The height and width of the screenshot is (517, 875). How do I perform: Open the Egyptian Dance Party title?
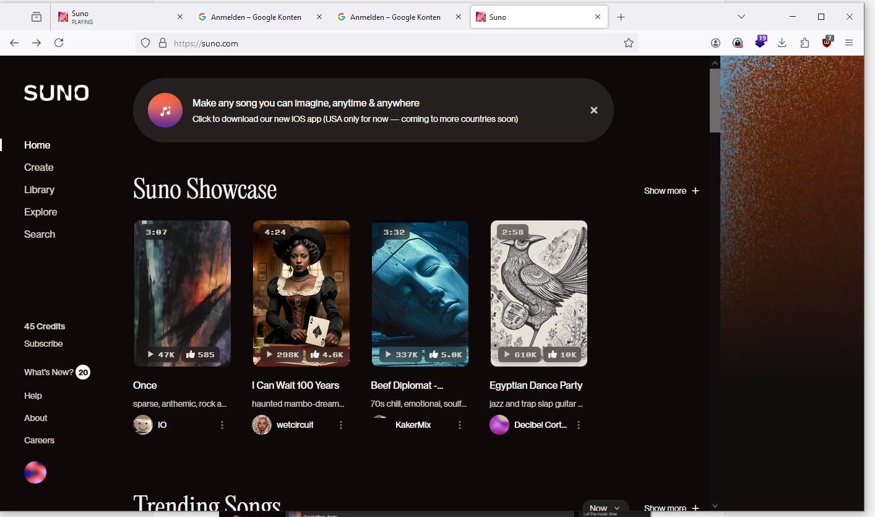click(536, 385)
